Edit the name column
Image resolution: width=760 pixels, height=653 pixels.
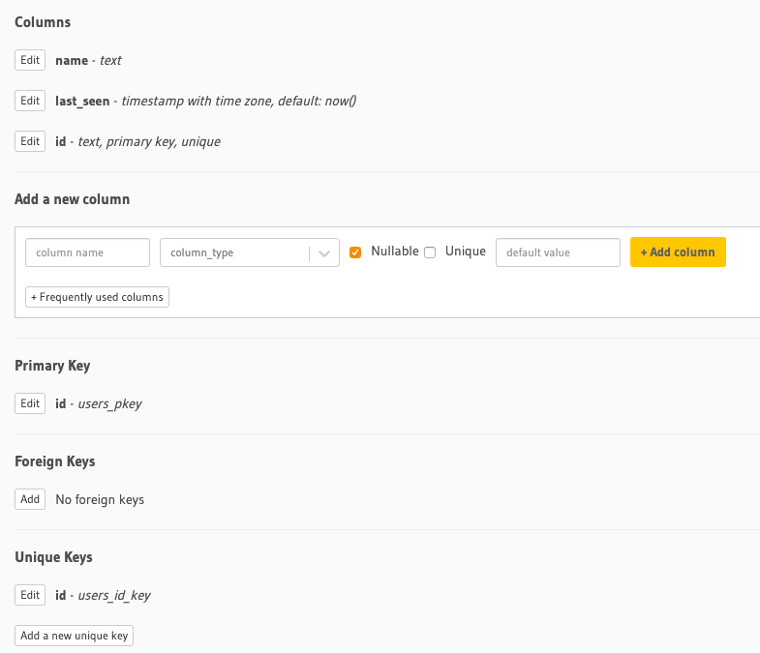30,60
